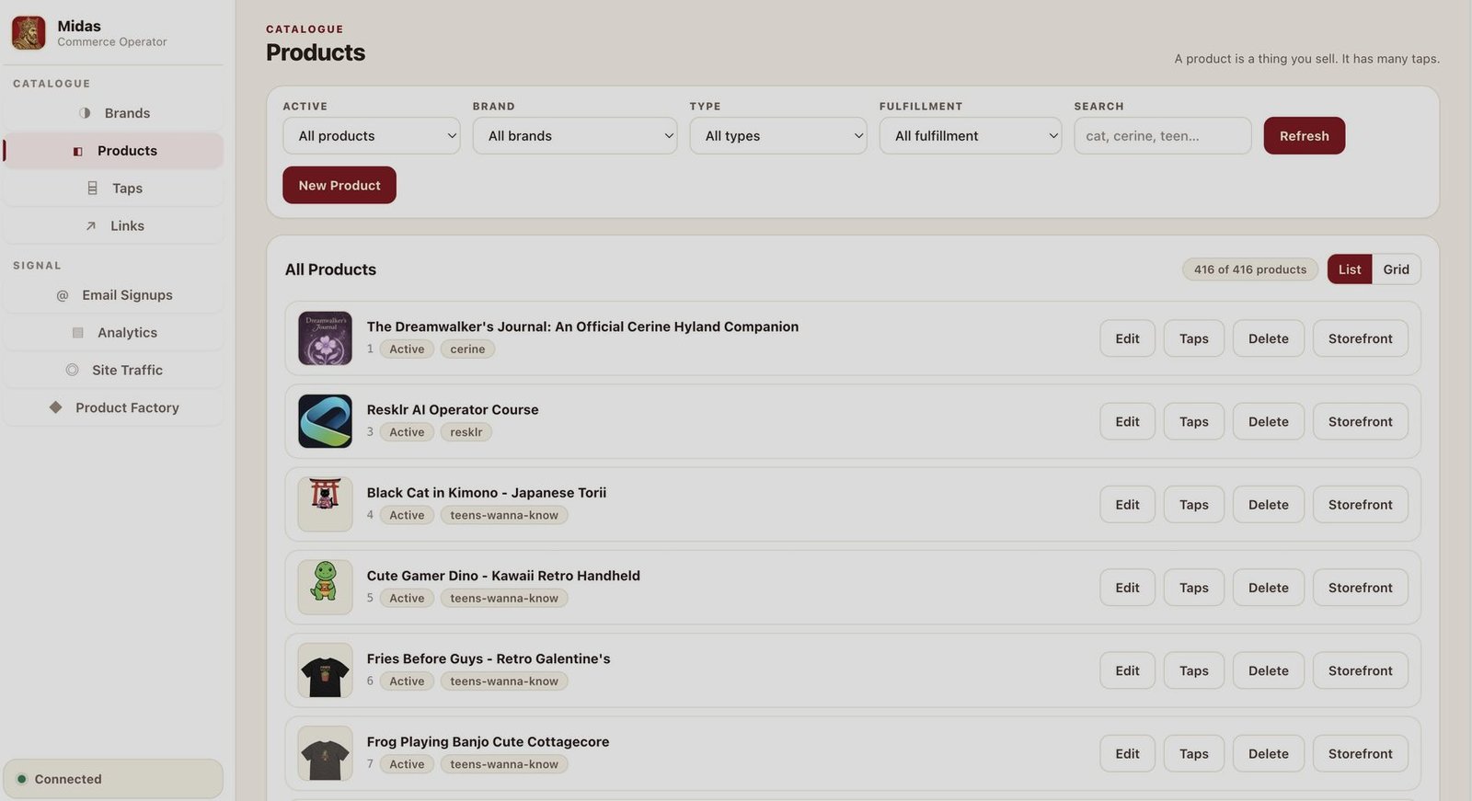Click the Links arrow icon
Image resolution: width=1472 pixels, height=801 pixels.
point(90,225)
